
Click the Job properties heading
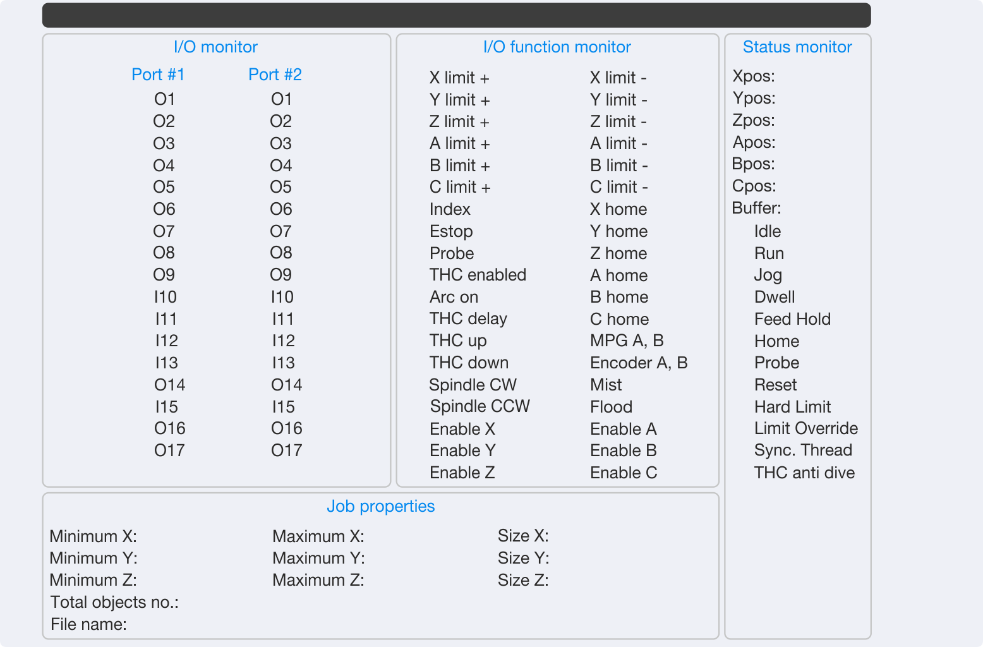380,506
